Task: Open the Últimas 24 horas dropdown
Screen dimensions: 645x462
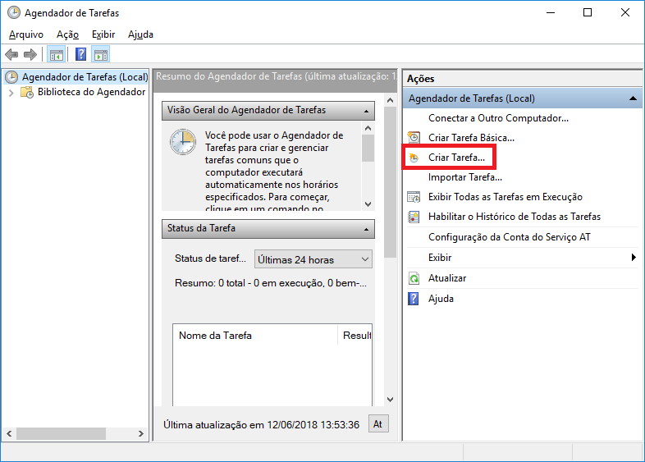Action: (x=313, y=259)
